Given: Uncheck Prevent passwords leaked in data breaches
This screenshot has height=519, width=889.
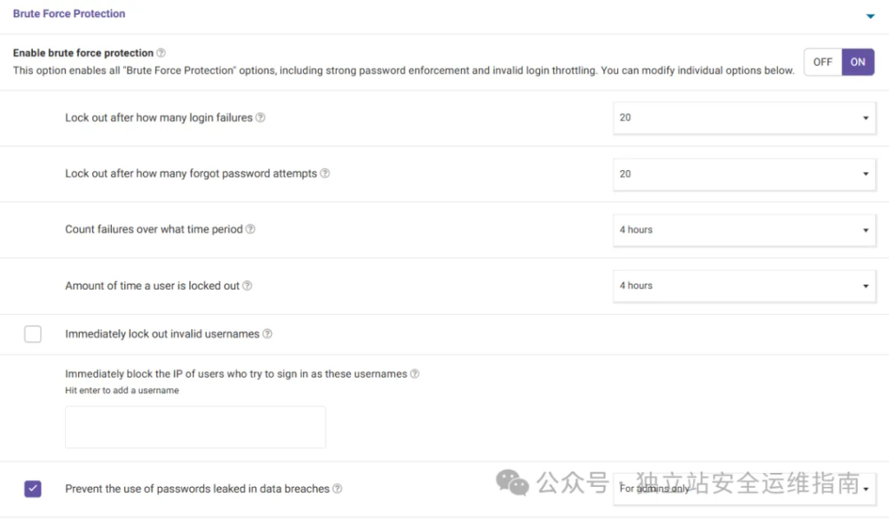Looking at the screenshot, I should [33, 489].
